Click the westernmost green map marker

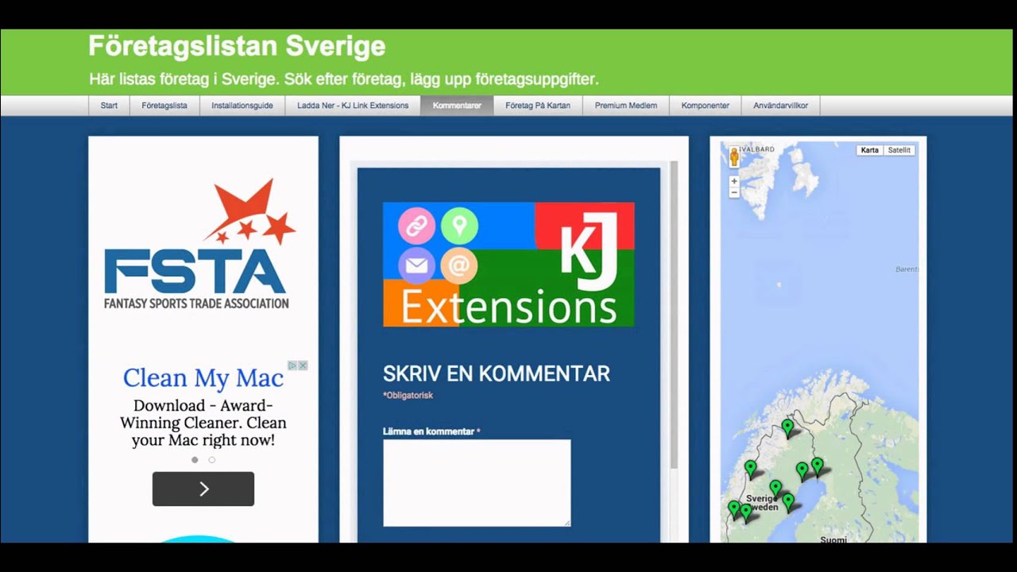pos(734,508)
